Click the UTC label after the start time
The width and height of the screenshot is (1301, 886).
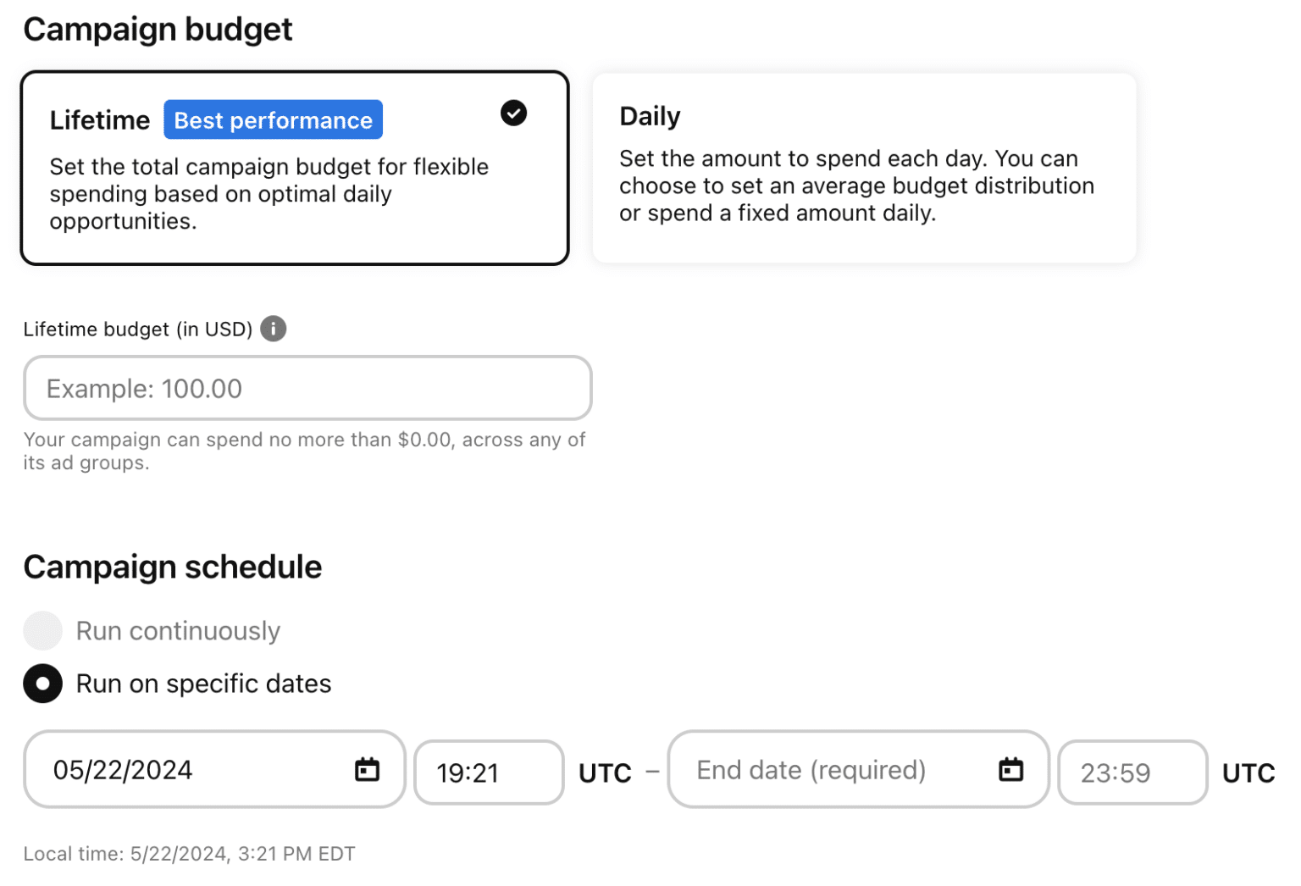pos(604,772)
